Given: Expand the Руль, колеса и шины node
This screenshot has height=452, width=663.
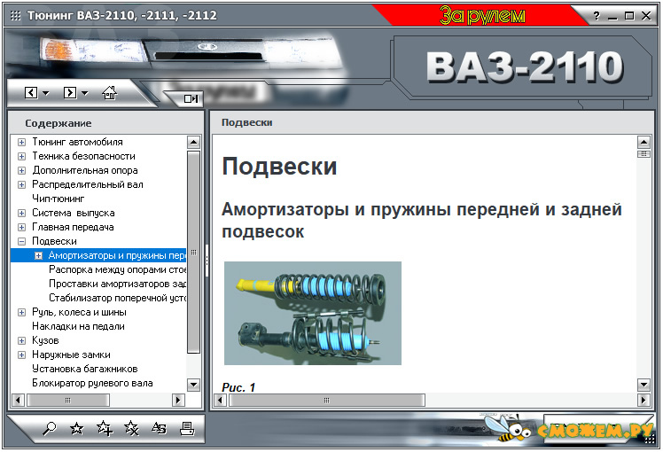Looking at the screenshot, I should [21, 313].
